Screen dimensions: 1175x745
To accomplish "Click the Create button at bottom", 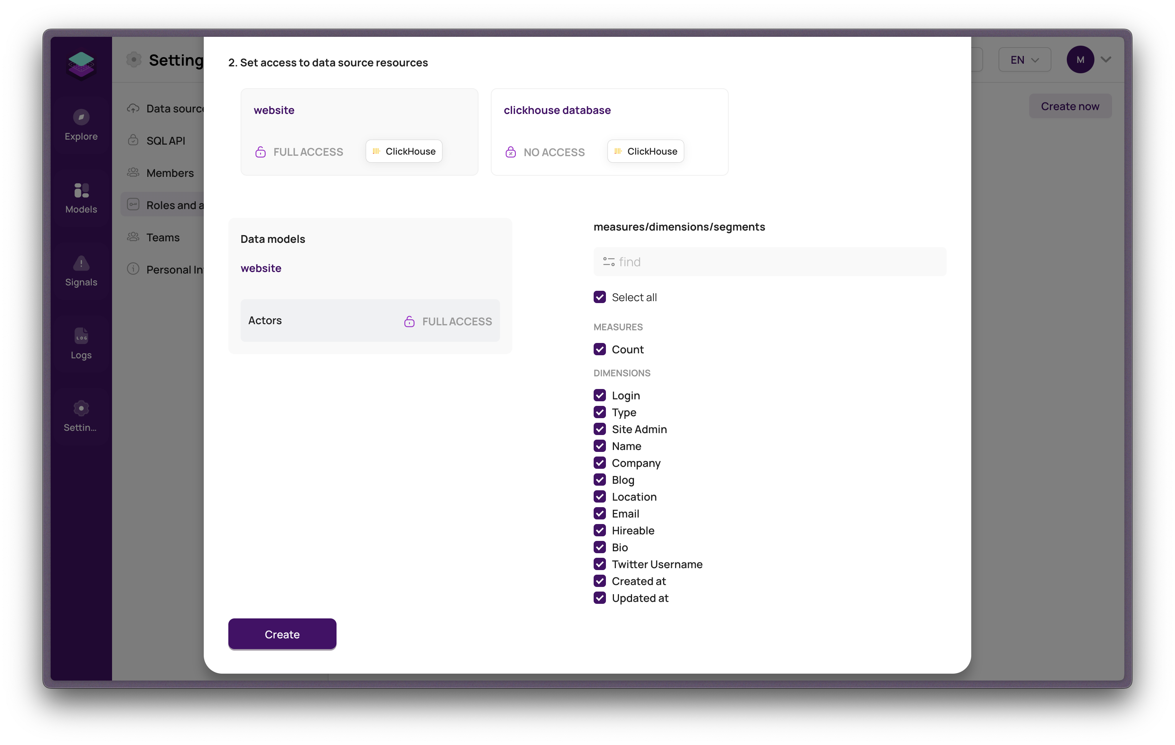I will (x=282, y=634).
